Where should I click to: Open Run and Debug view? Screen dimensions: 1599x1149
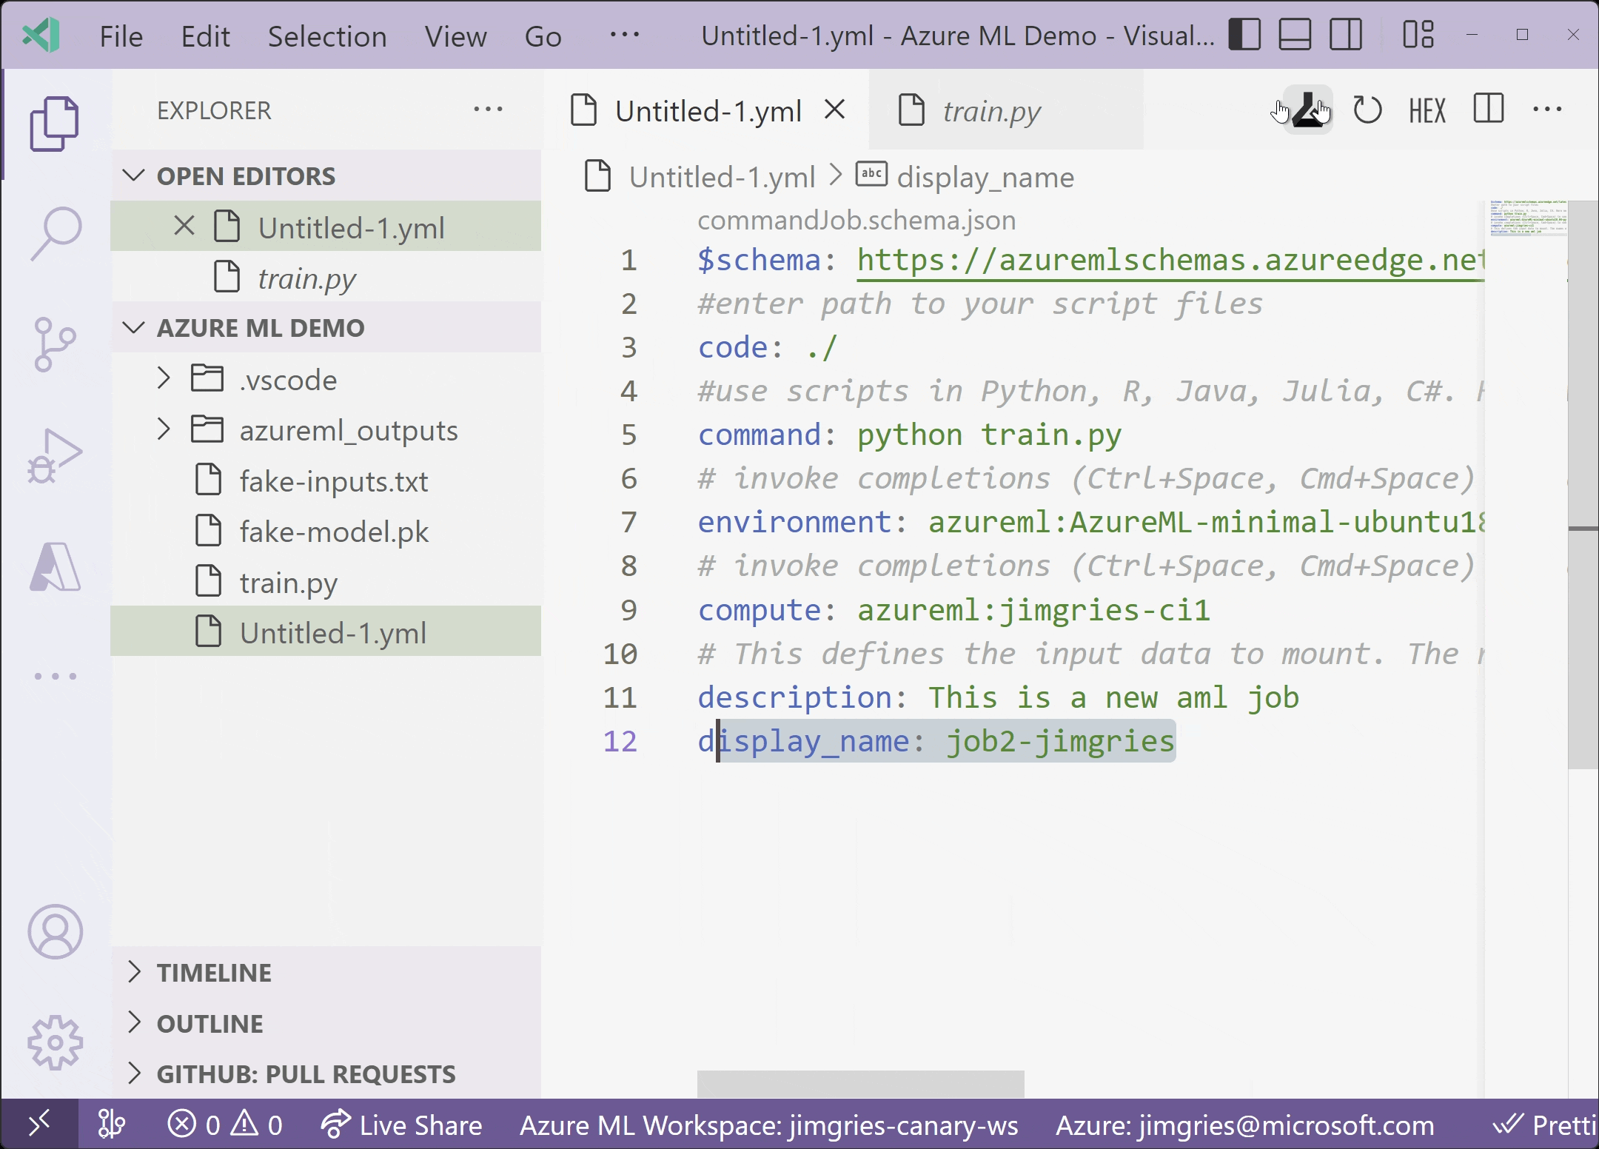pos(56,455)
